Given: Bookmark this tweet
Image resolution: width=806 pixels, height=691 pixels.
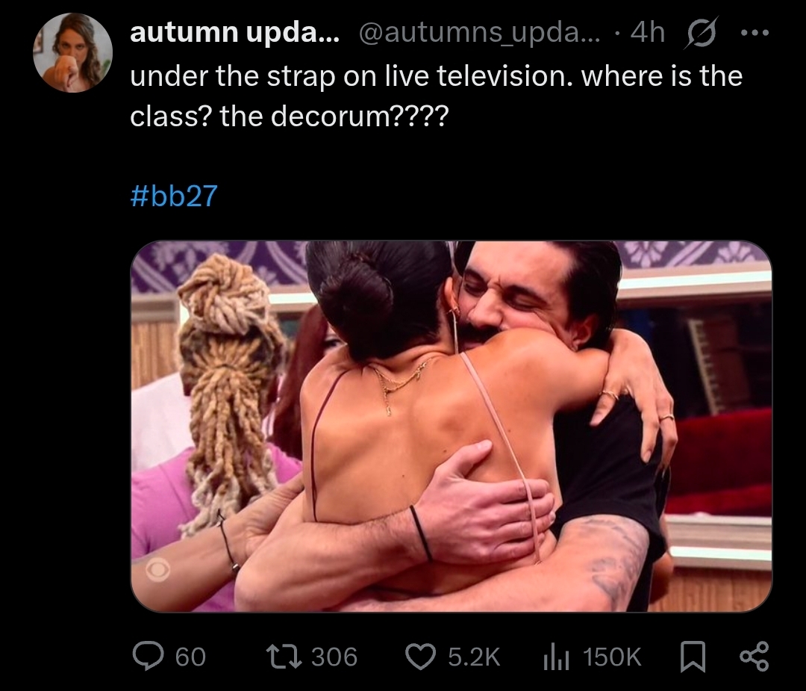Looking at the screenshot, I should click(x=693, y=657).
